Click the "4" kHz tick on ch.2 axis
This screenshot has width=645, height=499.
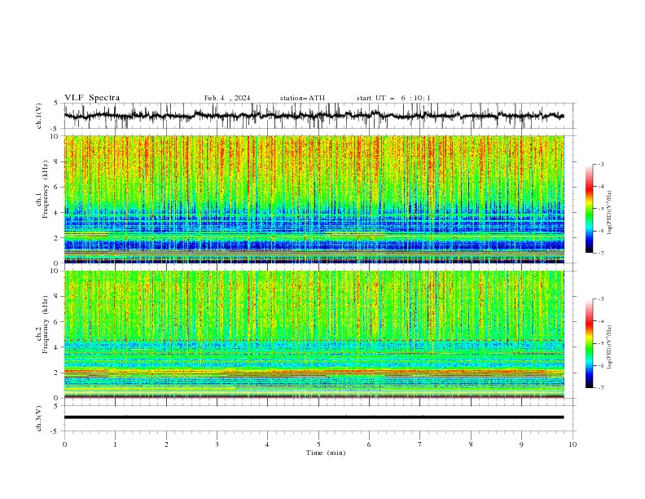(x=57, y=347)
